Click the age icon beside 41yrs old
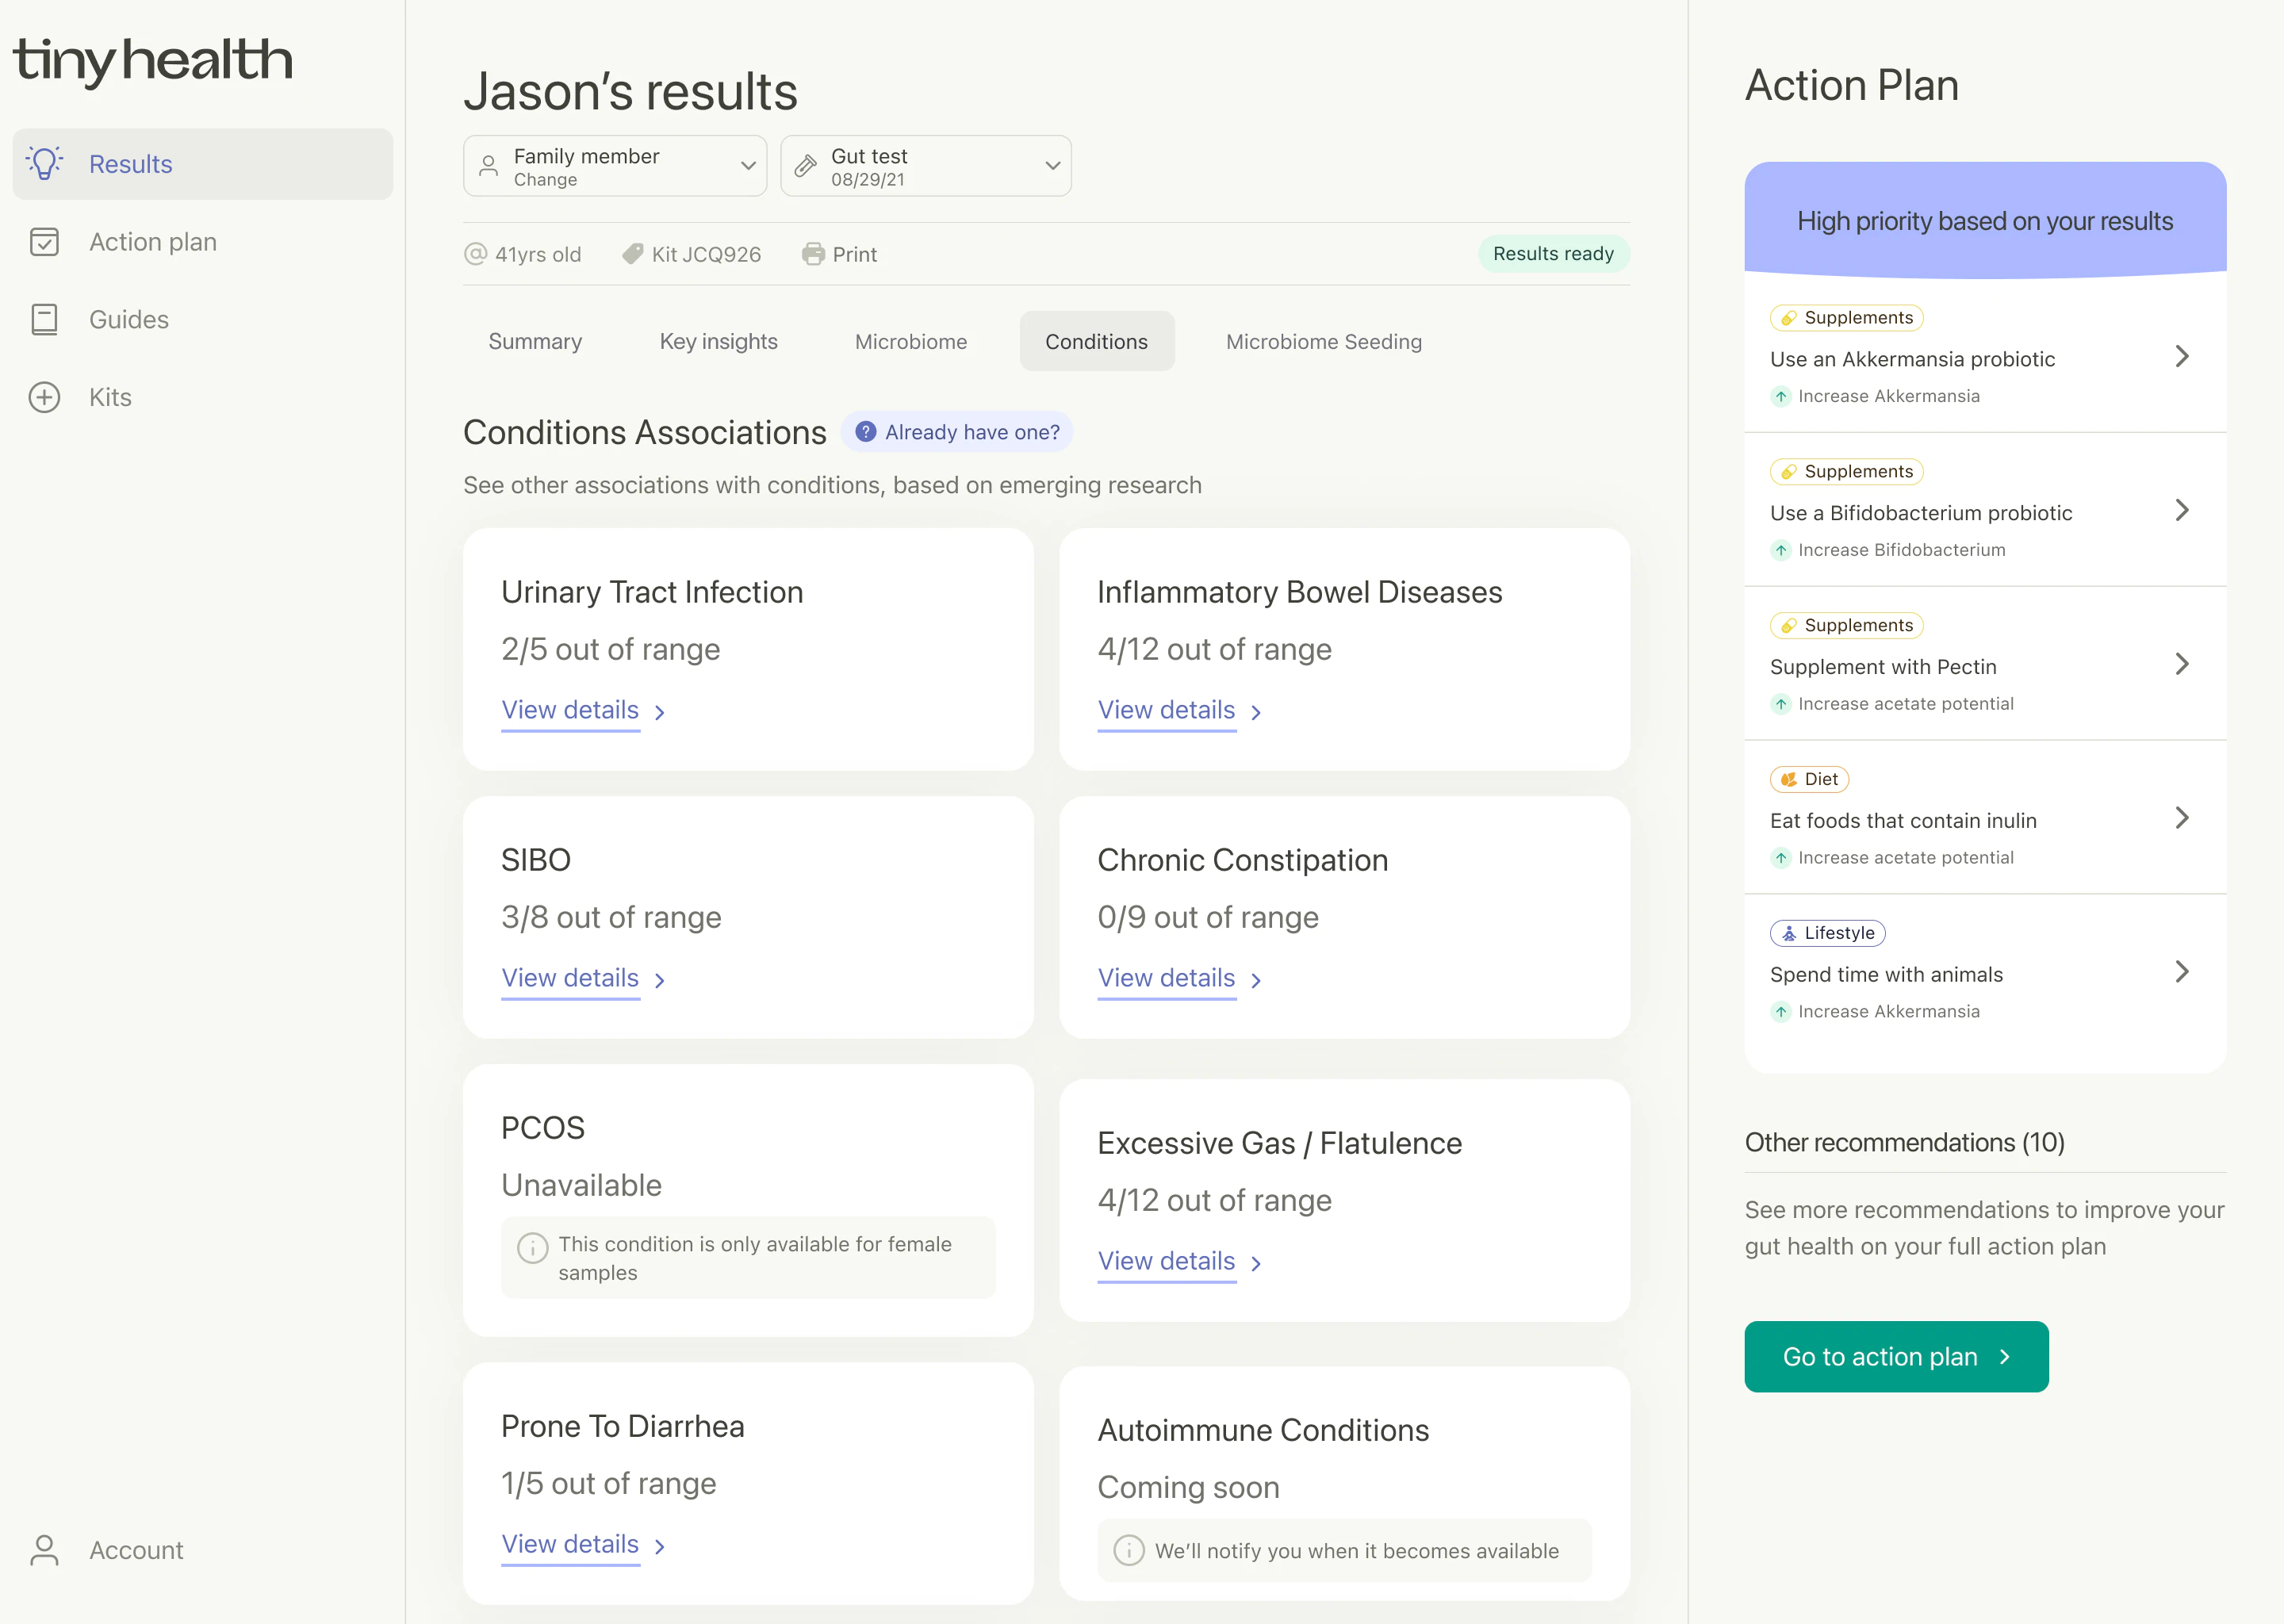 (x=475, y=254)
